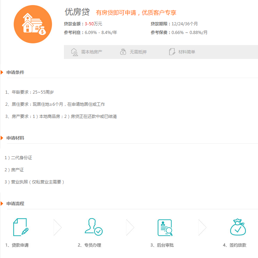This screenshot has width=258, height=258.
Task: Click the 材料简单 feature label
Action: [x=187, y=52]
